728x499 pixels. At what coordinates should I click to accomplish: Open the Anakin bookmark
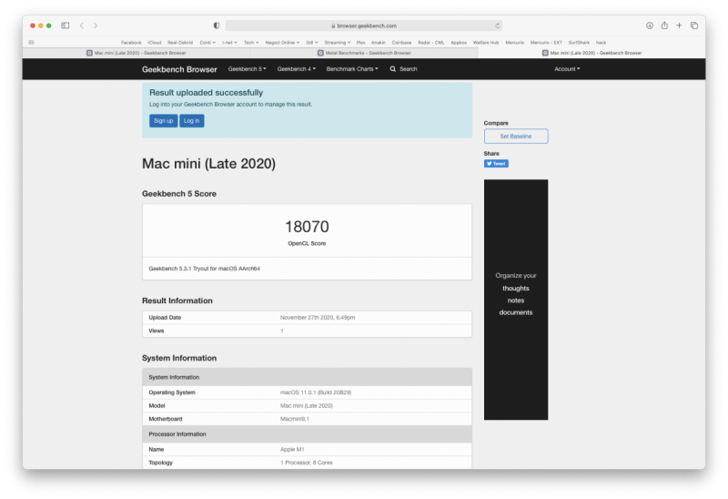379,42
